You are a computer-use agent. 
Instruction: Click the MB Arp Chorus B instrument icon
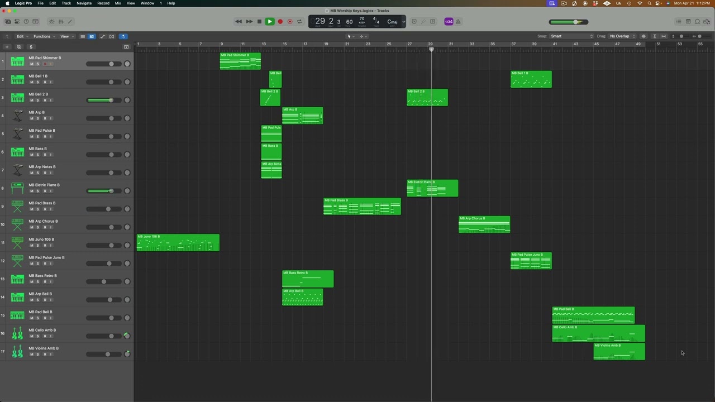(x=17, y=224)
